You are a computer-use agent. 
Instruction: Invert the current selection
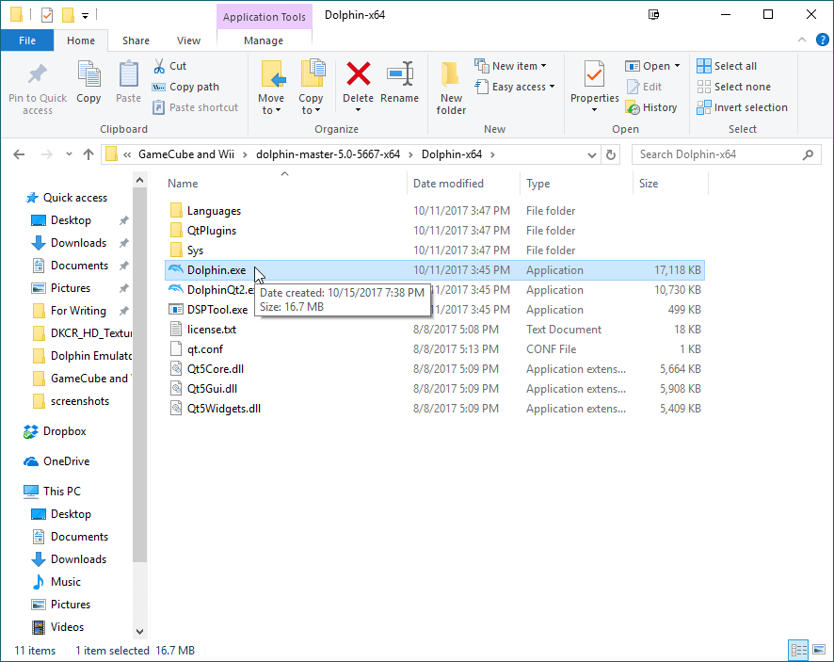point(743,106)
